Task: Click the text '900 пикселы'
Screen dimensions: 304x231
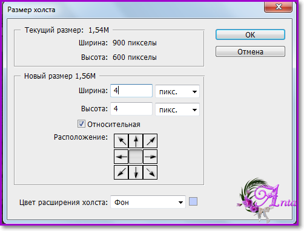Action: point(134,43)
